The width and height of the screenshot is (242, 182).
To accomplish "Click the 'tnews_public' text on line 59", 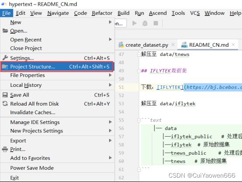I will click(x=188, y=153).
